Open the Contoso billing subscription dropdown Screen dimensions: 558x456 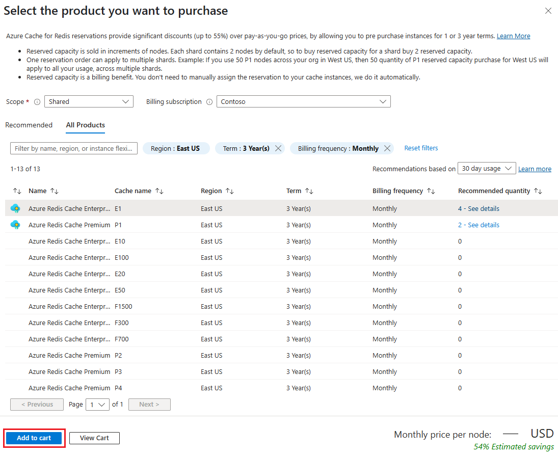point(303,101)
